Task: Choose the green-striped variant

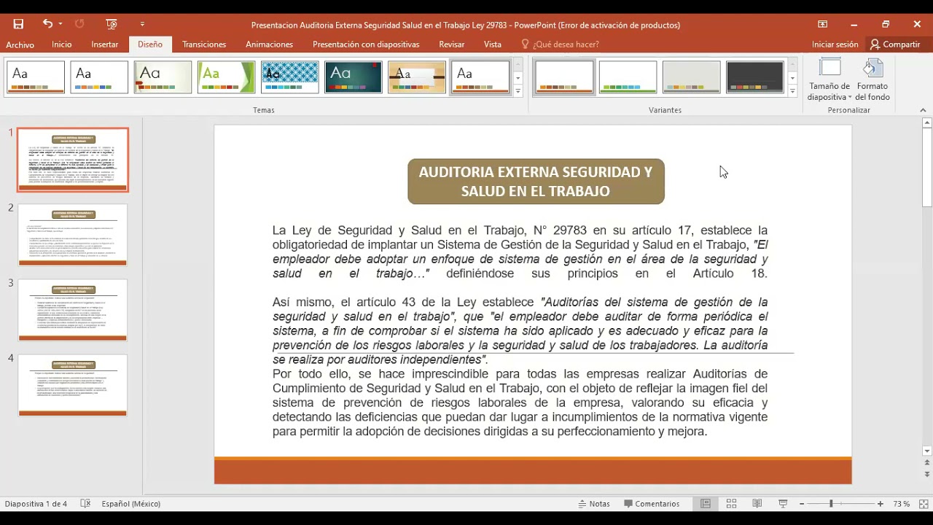Action: coord(628,77)
